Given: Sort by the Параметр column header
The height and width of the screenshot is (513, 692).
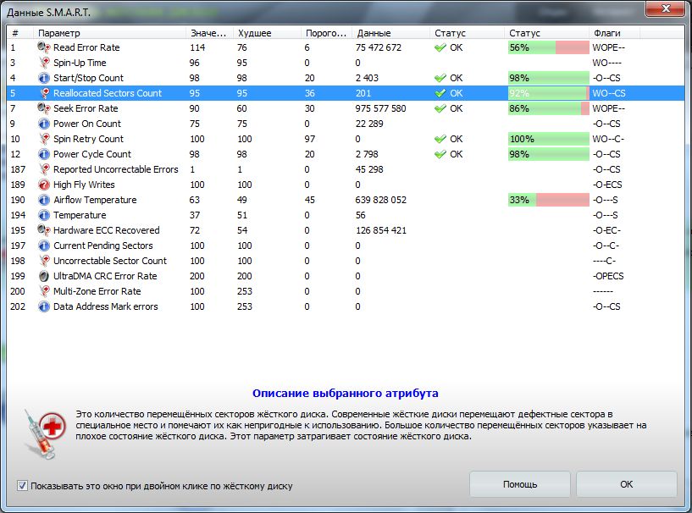Looking at the screenshot, I should [x=109, y=33].
